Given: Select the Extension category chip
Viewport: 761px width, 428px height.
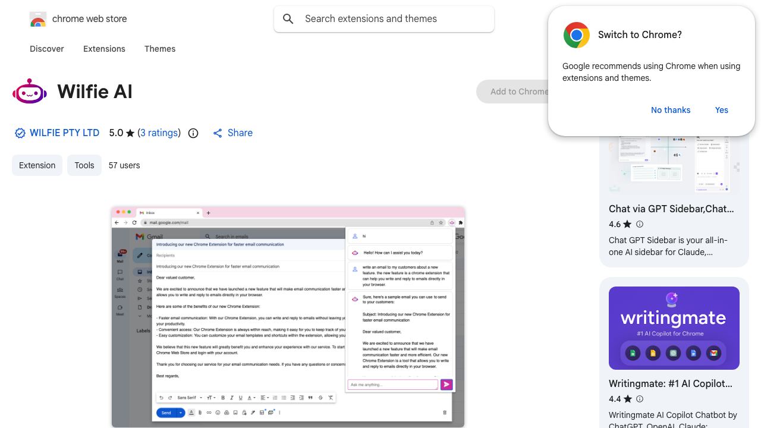Looking at the screenshot, I should click(37, 165).
